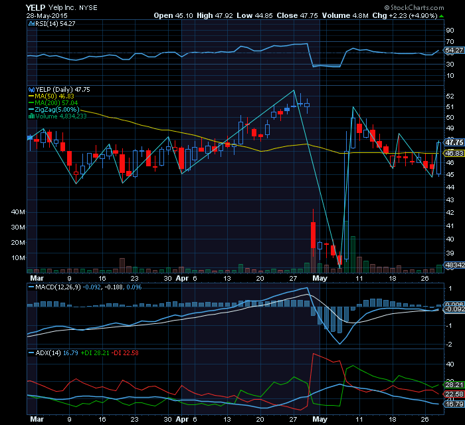Click the 70 level on the RSI axis
The image size is (465, 425).
pyautogui.click(x=450, y=42)
